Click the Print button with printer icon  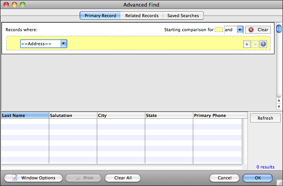click(x=83, y=178)
